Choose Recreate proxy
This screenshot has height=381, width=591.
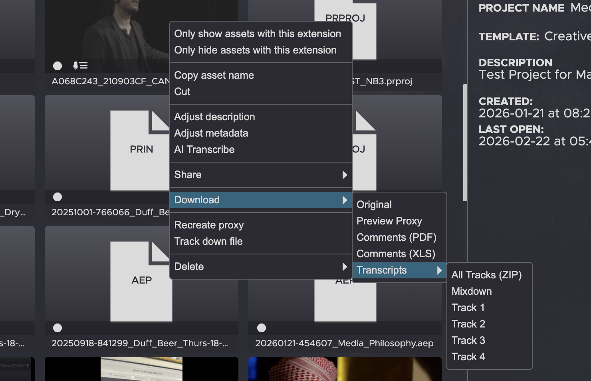208,225
